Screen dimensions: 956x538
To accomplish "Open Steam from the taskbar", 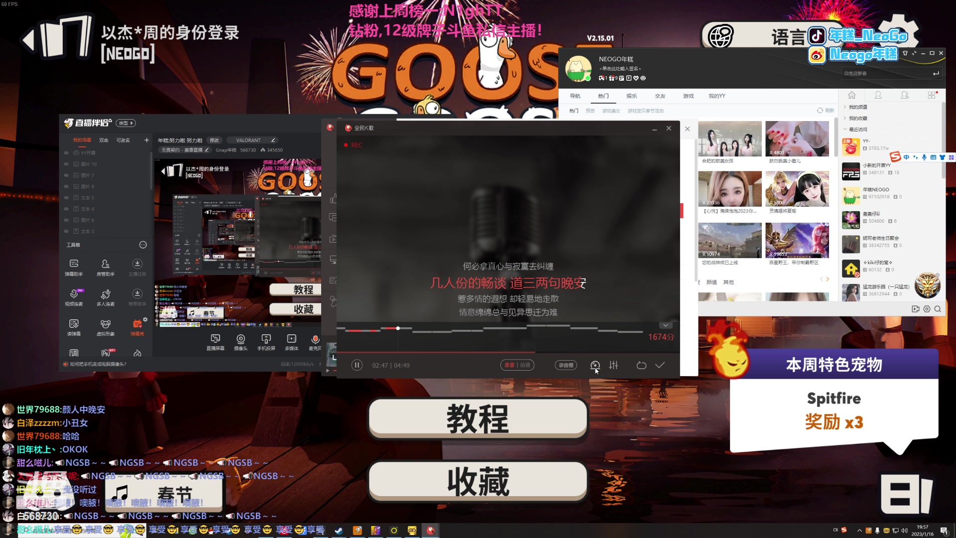I will click(x=339, y=531).
